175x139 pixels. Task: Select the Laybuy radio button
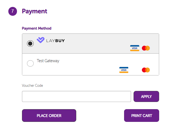pos(30,43)
